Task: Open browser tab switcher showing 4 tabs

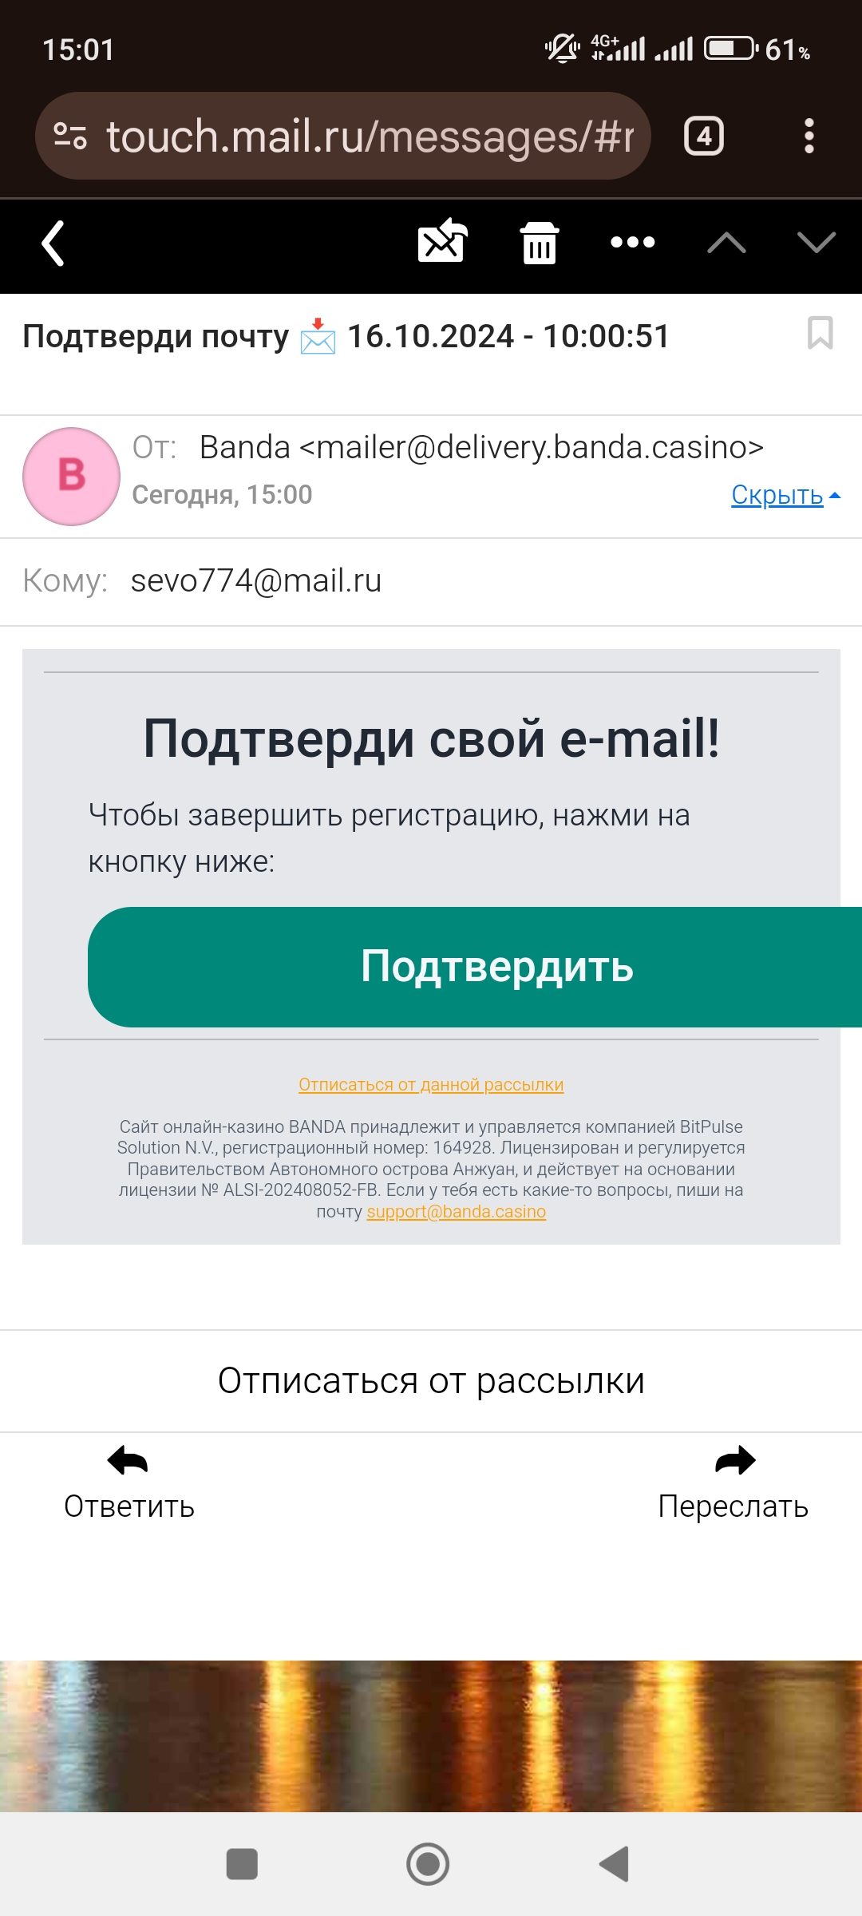Action: [704, 137]
